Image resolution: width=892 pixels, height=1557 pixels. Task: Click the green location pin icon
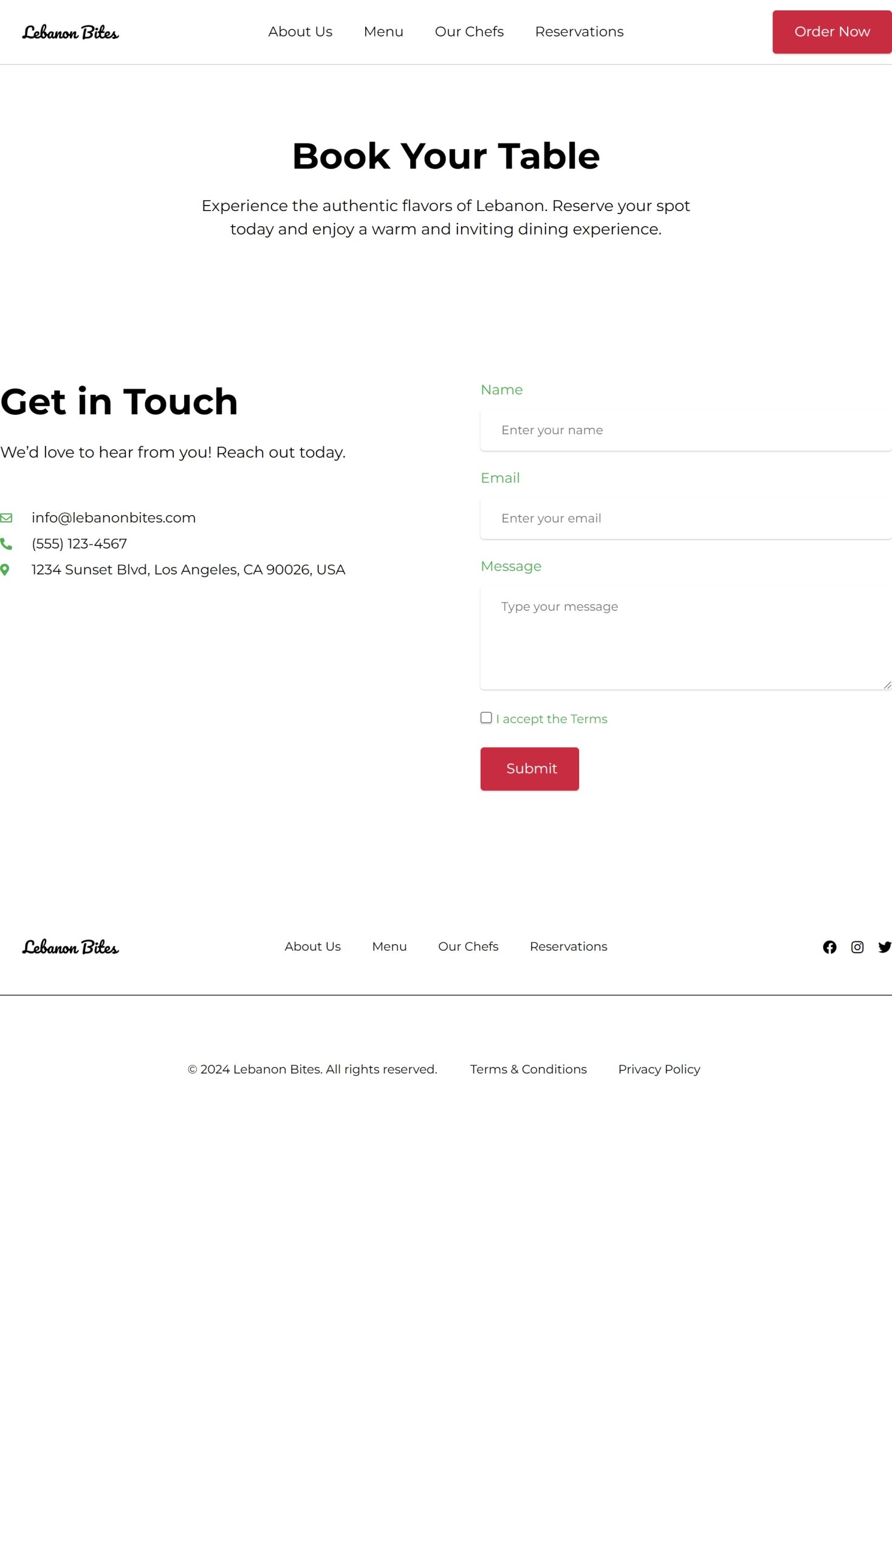click(x=5, y=570)
